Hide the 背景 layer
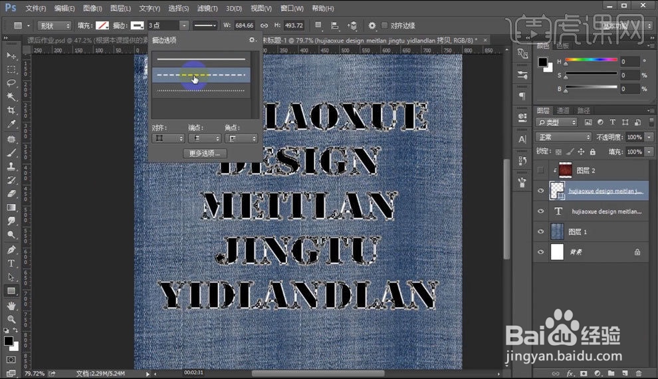658x379 pixels. tap(540, 252)
